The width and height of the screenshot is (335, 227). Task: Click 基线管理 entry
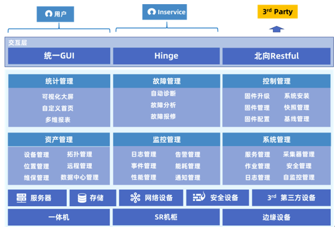tap(297, 119)
